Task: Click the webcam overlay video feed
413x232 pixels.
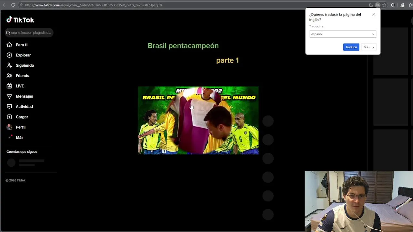Action: pyautogui.click(x=359, y=201)
